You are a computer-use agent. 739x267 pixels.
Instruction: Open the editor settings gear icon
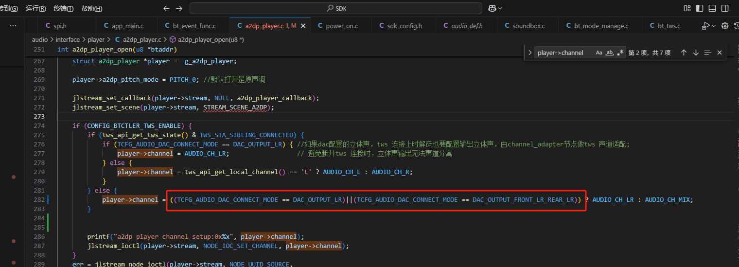(725, 26)
